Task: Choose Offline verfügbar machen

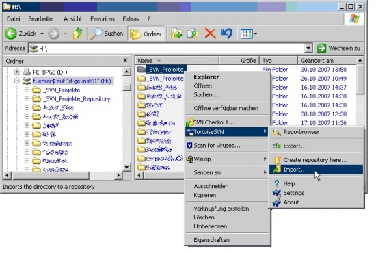Action: coord(228,109)
